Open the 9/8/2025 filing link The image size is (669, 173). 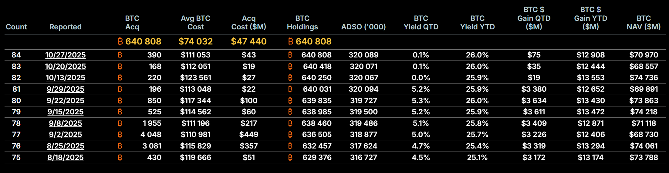tap(66, 123)
